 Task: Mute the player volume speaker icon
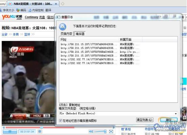pyautogui.click(x=91, y=131)
